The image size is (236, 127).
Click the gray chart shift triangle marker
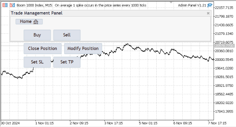(171, 2)
